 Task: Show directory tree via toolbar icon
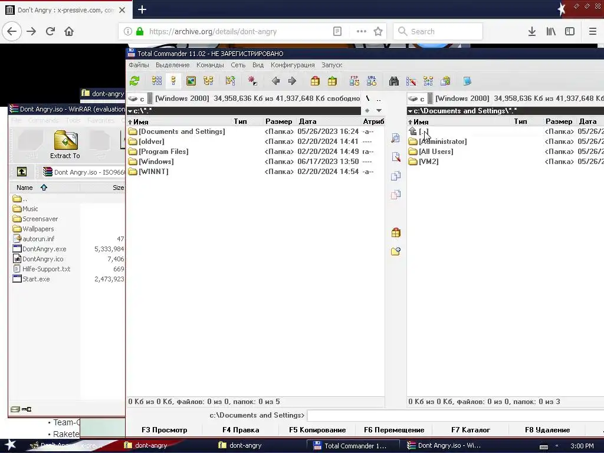tap(208, 81)
